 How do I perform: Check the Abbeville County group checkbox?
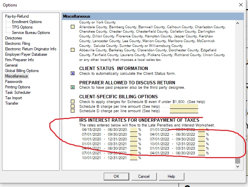pos(72,50)
